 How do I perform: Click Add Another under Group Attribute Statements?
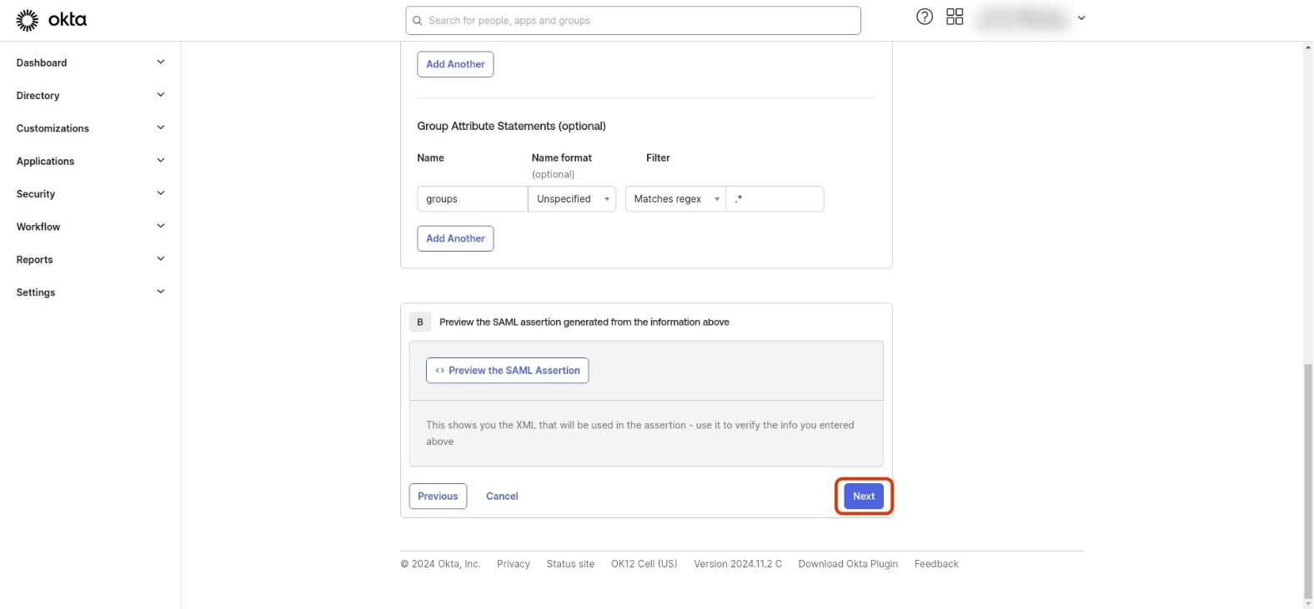455,238
